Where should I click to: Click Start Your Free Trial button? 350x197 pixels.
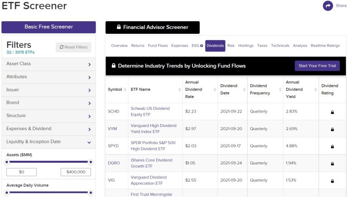coord(317,66)
